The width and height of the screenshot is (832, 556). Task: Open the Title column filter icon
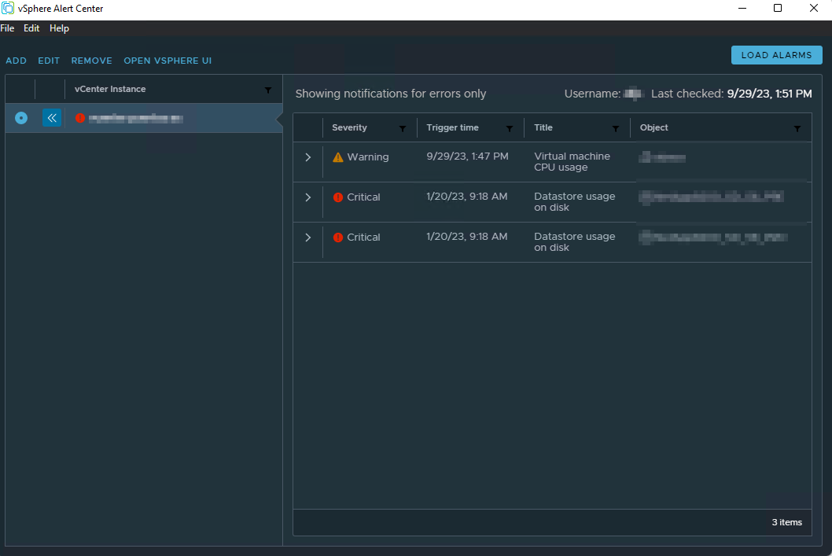click(616, 128)
